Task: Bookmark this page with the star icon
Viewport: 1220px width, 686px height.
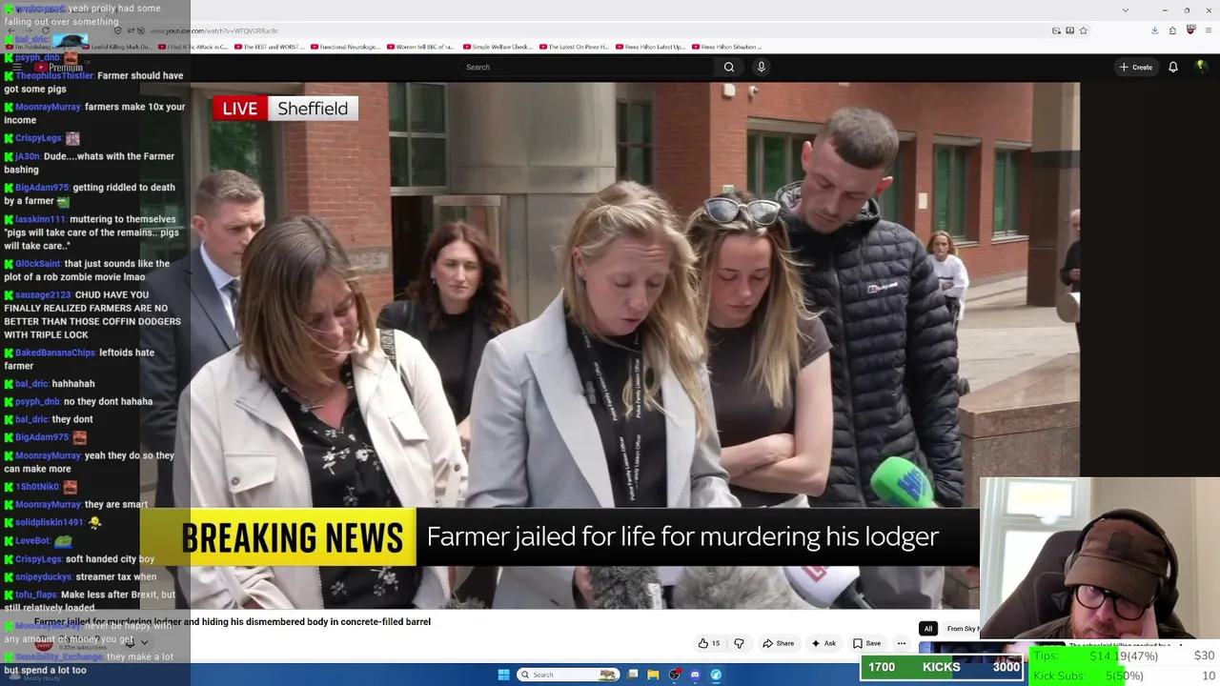Action: [1083, 30]
